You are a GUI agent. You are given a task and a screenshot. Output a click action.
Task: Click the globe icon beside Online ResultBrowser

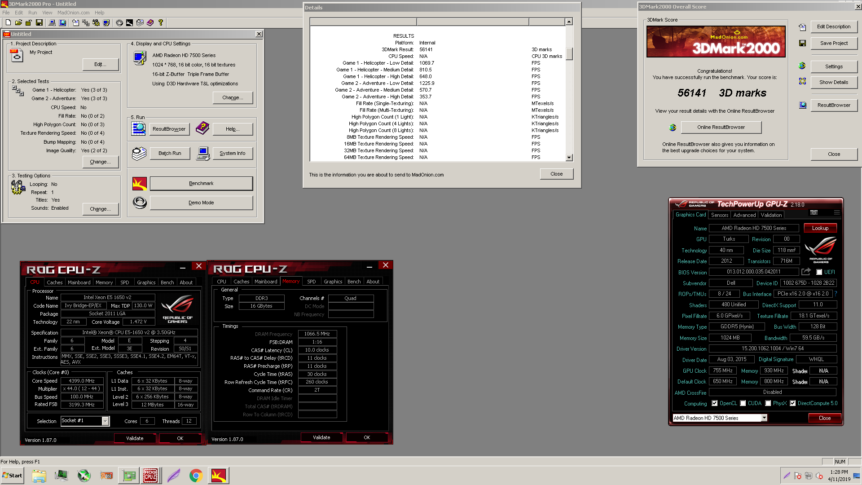pyautogui.click(x=673, y=128)
